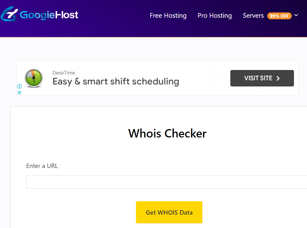Click the AdChoices info icon on the ad
The image size is (307, 228).
(x=19, y=86)
